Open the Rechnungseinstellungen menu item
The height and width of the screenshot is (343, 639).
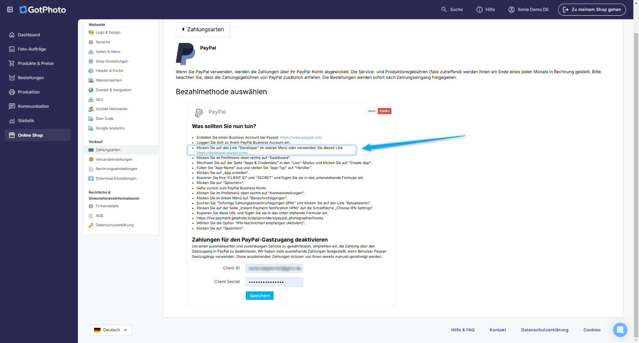[116, 169]
